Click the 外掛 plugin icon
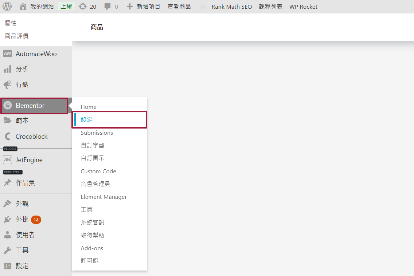This screenshot has height=276, width=414. point(7,220)
